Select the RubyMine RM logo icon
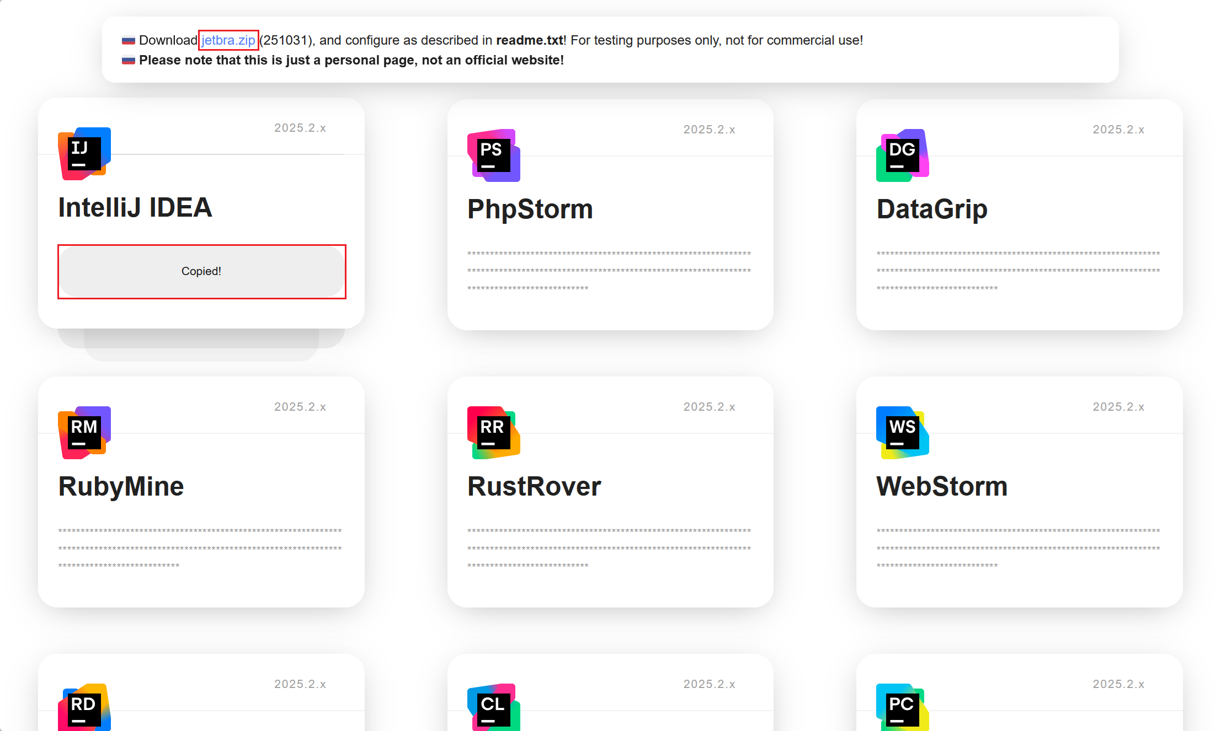The width and height of the screenshot is (1216, 731). [x=84, y=433]
